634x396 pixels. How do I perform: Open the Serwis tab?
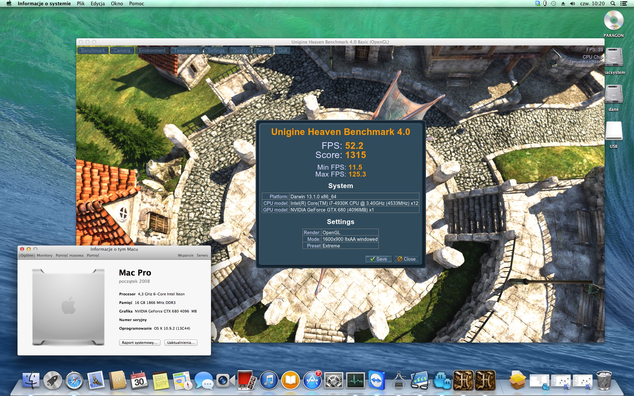click(202, 255)
